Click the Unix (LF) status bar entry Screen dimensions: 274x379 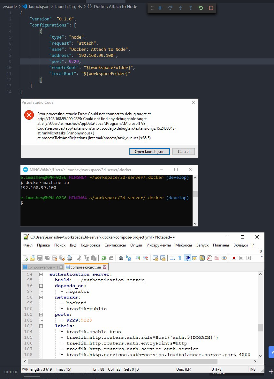(184, 369)
